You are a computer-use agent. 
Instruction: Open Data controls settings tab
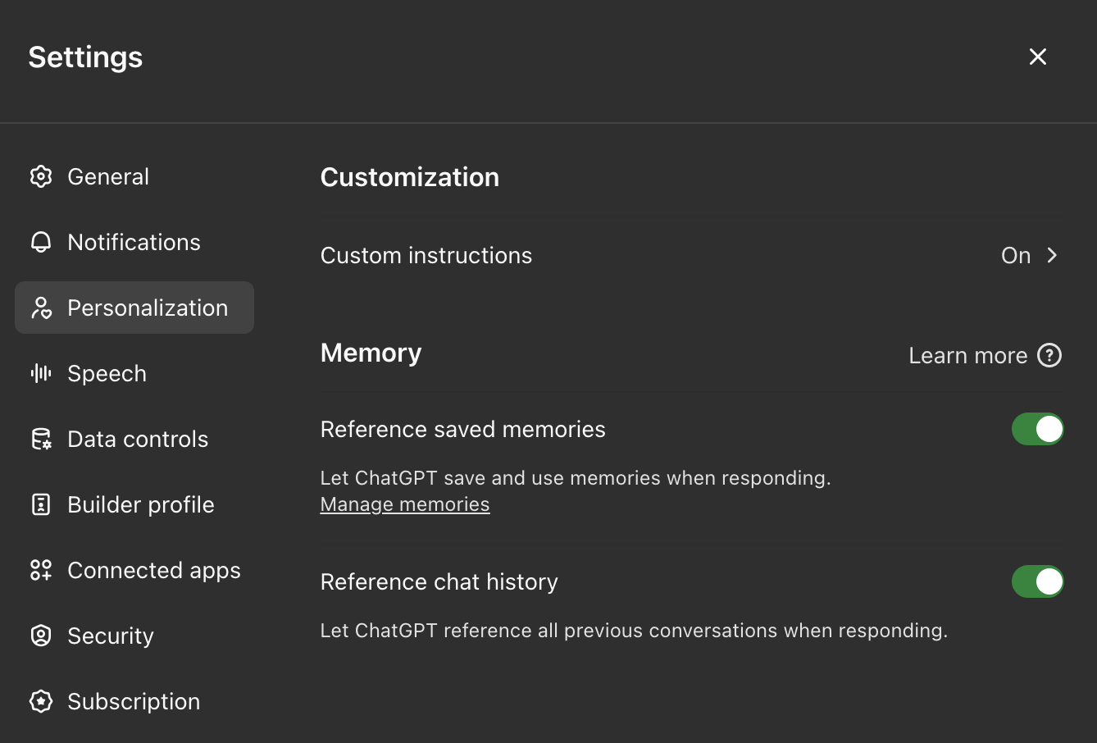(134, 439)
